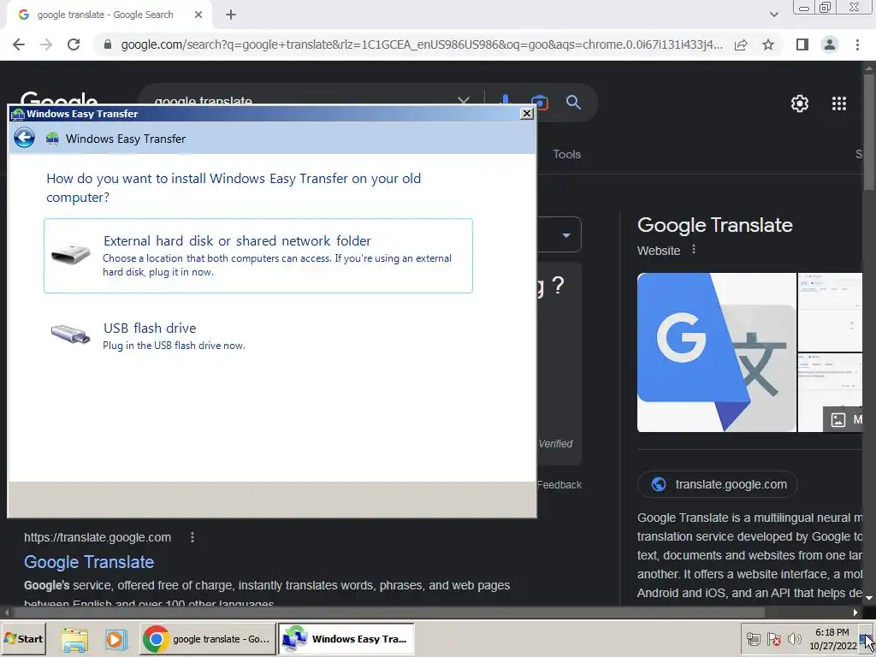Open the Action Center flag icon
876x657 pixels.
point(773,639)
